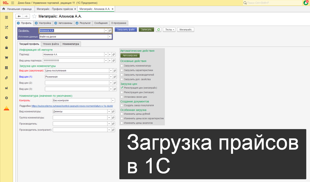Open the sidebar warehouse grid section icon

(6, 68)
